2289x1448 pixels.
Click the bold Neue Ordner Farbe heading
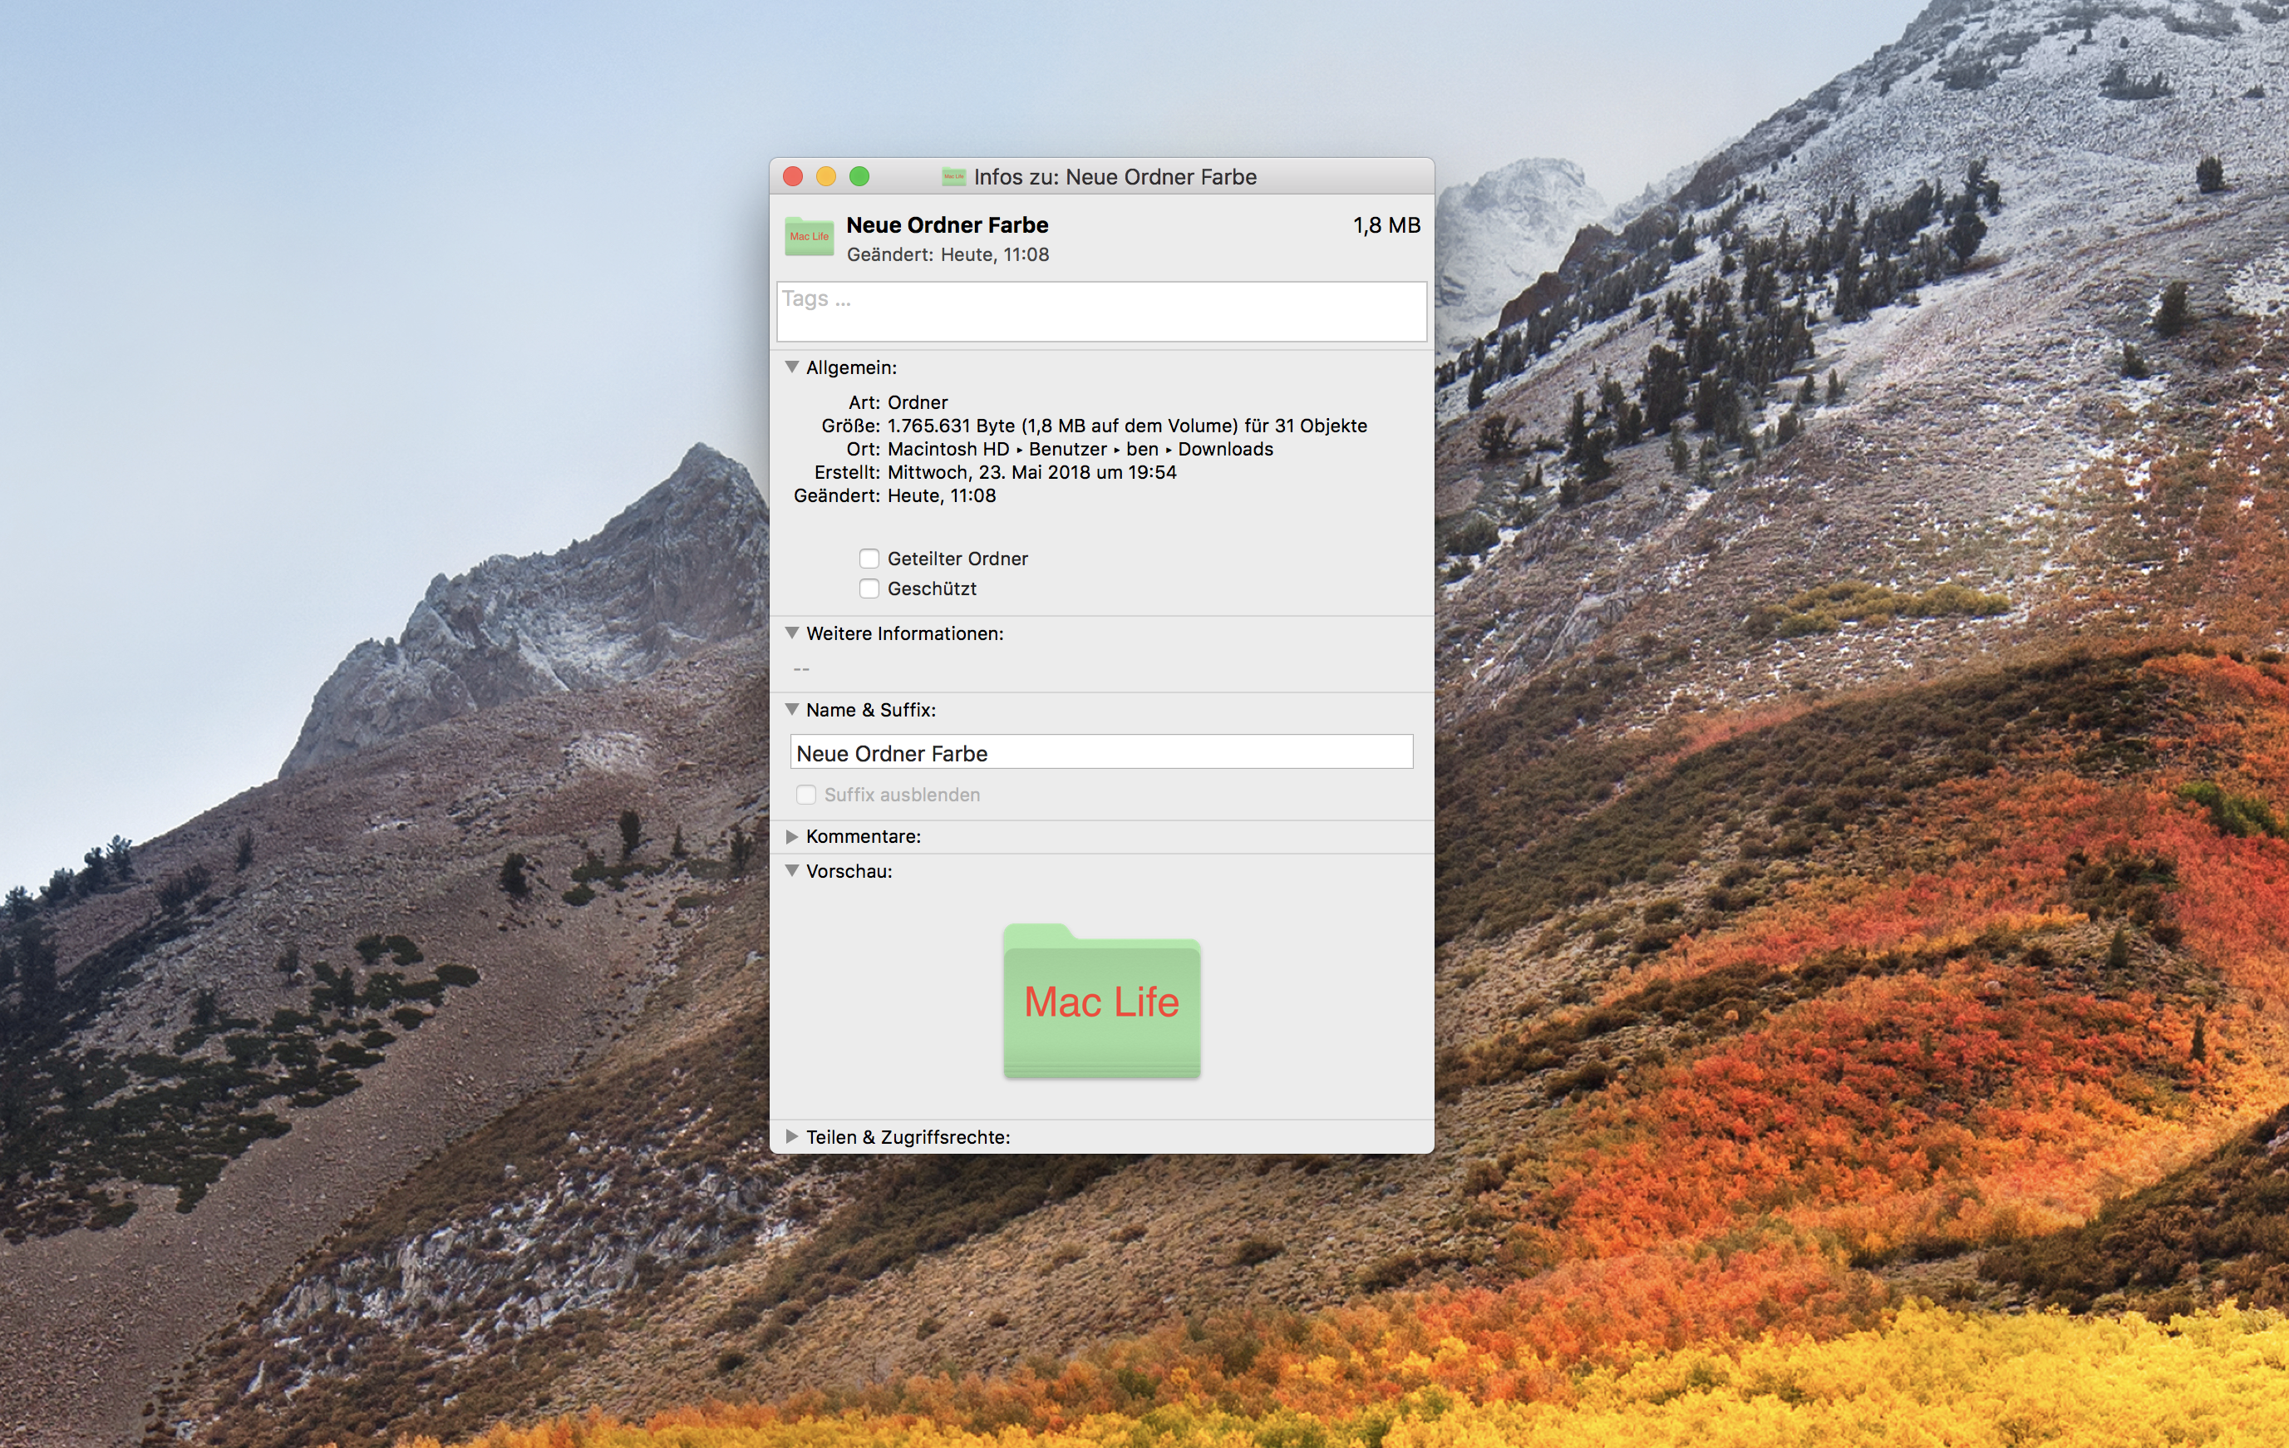pyautogui.click(x=948, y=225)
